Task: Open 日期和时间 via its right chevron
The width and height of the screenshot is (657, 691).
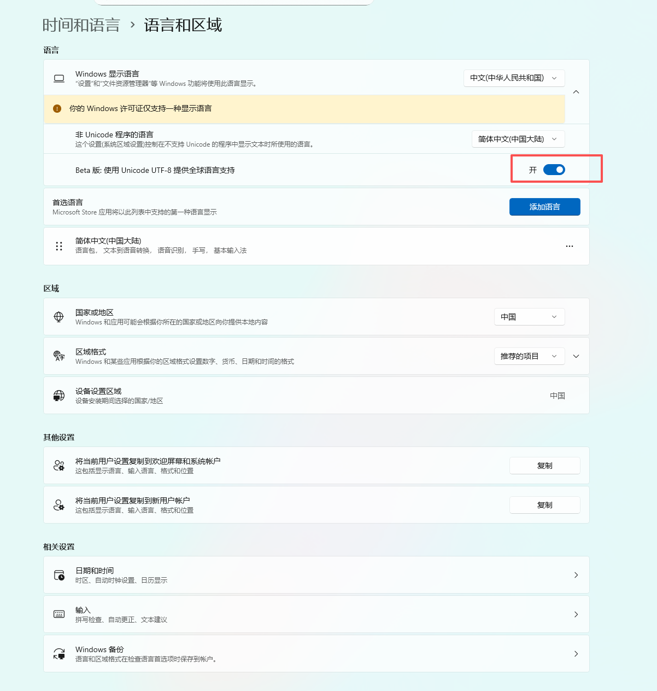Action: (x=576, y=575)
